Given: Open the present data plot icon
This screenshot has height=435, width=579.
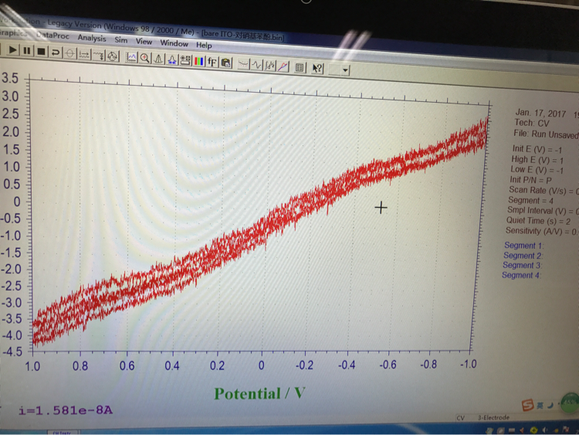Looking at the screenshot, I should (x=131, y=57).
